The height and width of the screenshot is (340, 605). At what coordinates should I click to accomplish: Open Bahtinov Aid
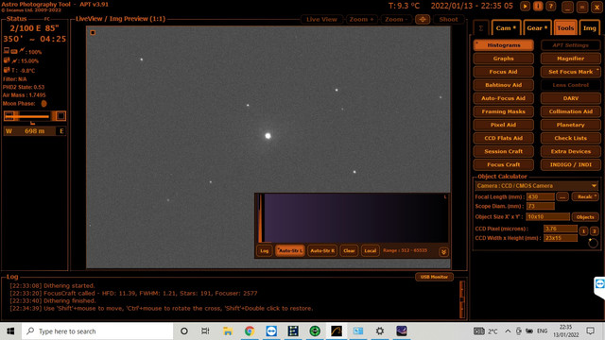point(504,85)
